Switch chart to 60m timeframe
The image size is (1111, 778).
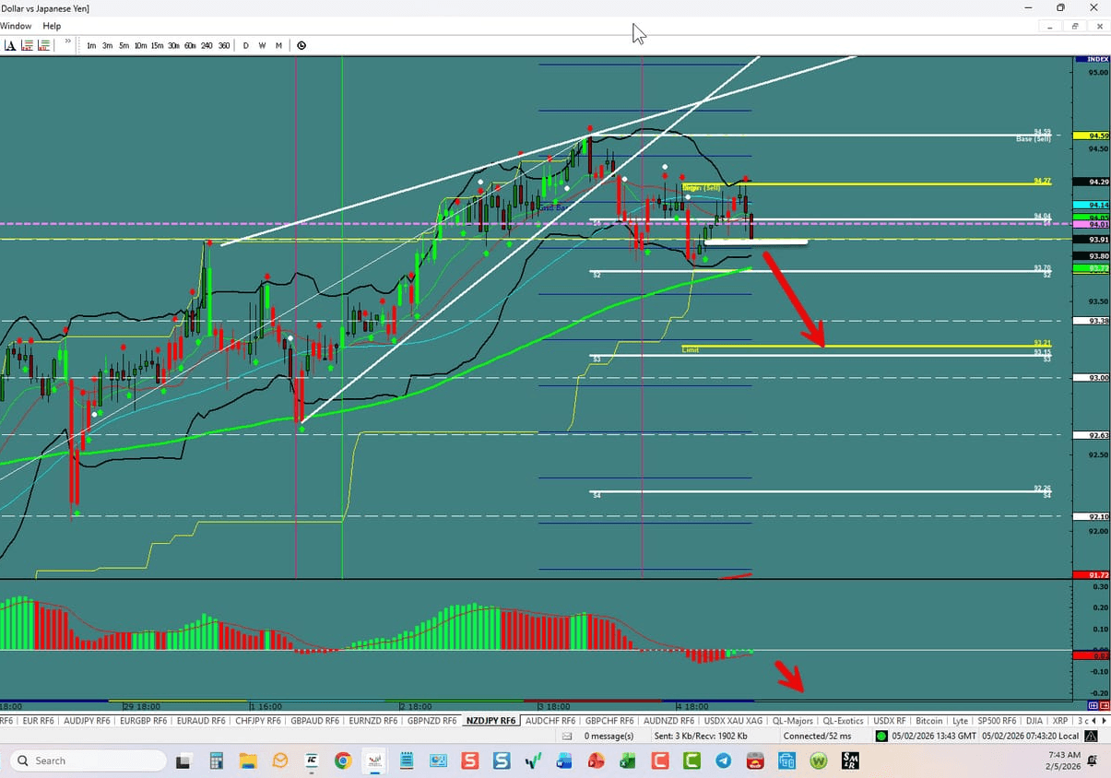(x=191, y=45)
